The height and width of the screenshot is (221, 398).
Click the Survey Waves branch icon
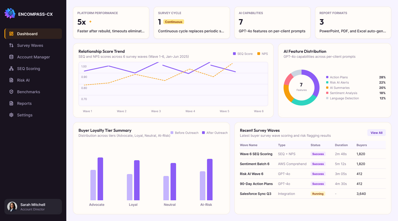[11, 45]
